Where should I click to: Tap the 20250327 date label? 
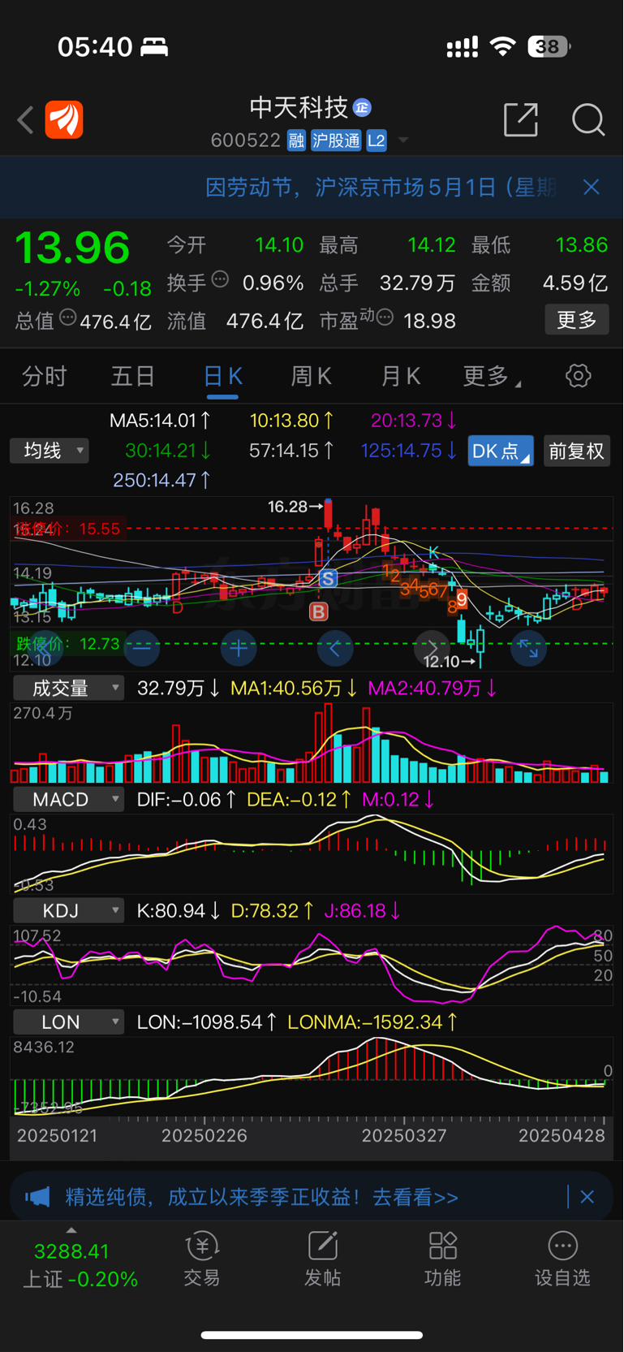click(404, 1136)
